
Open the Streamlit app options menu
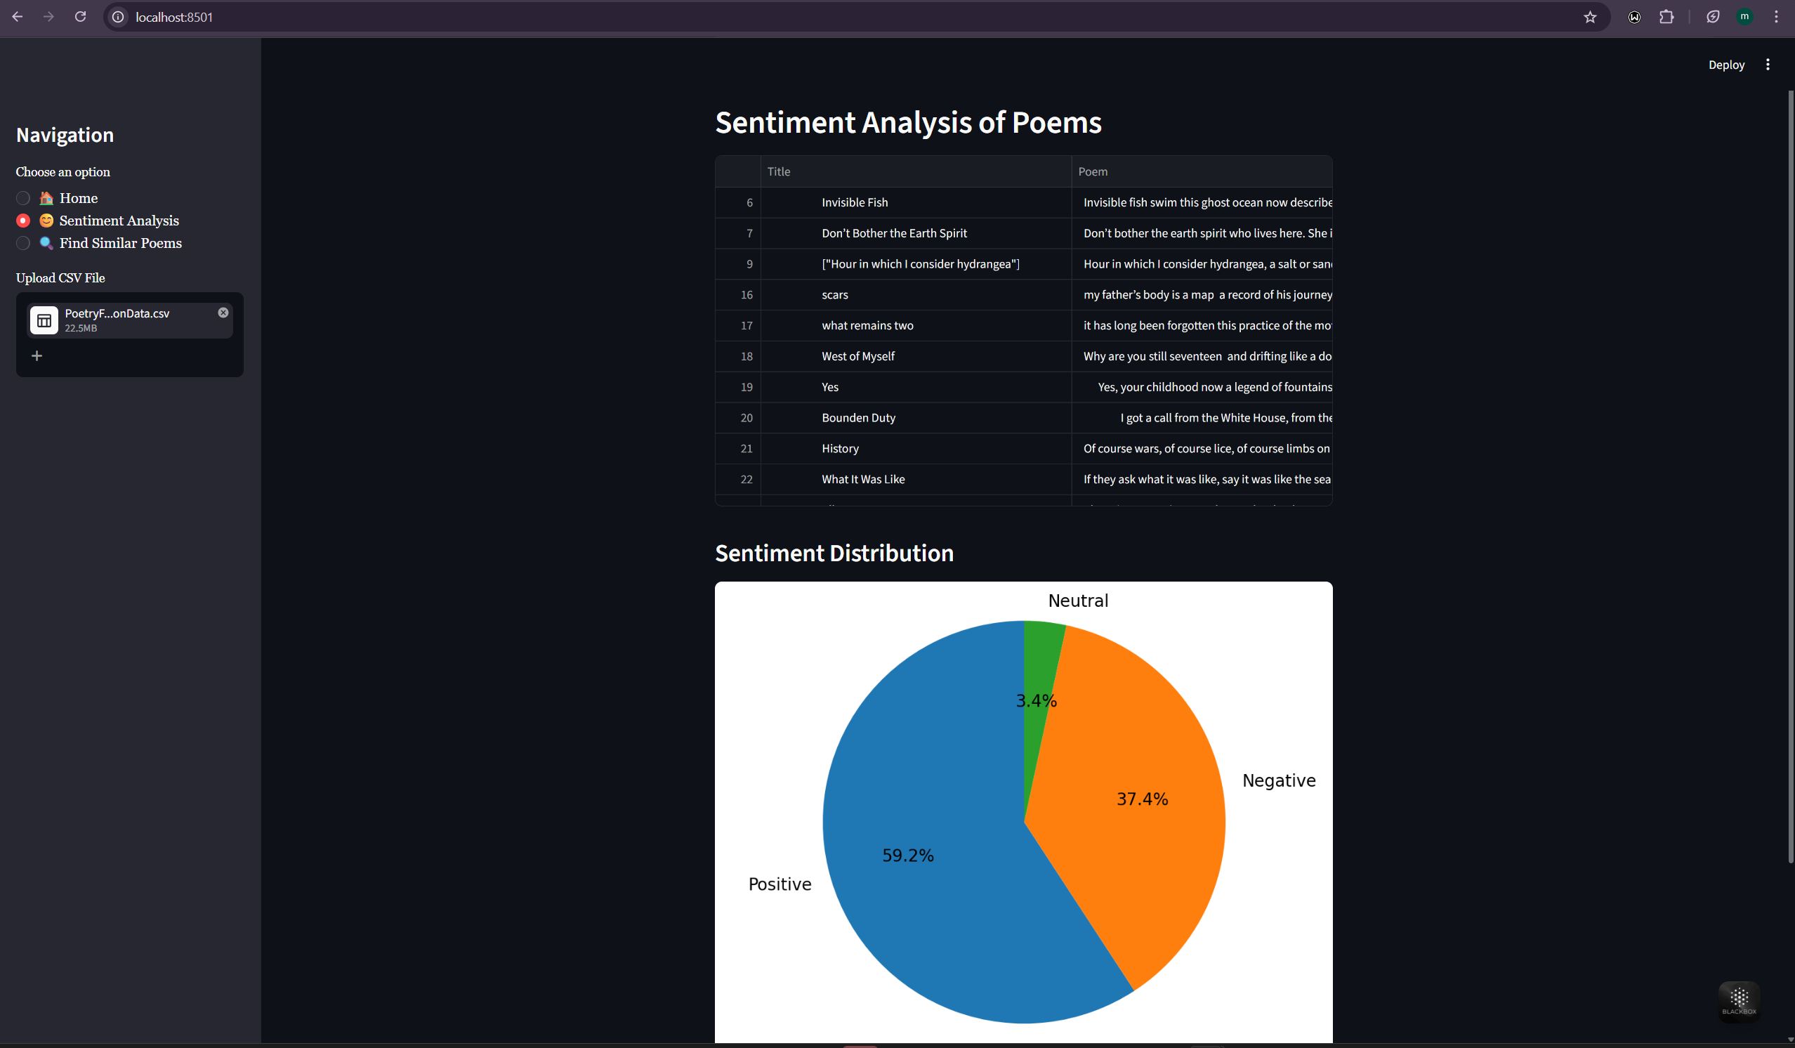point(1768,65)
